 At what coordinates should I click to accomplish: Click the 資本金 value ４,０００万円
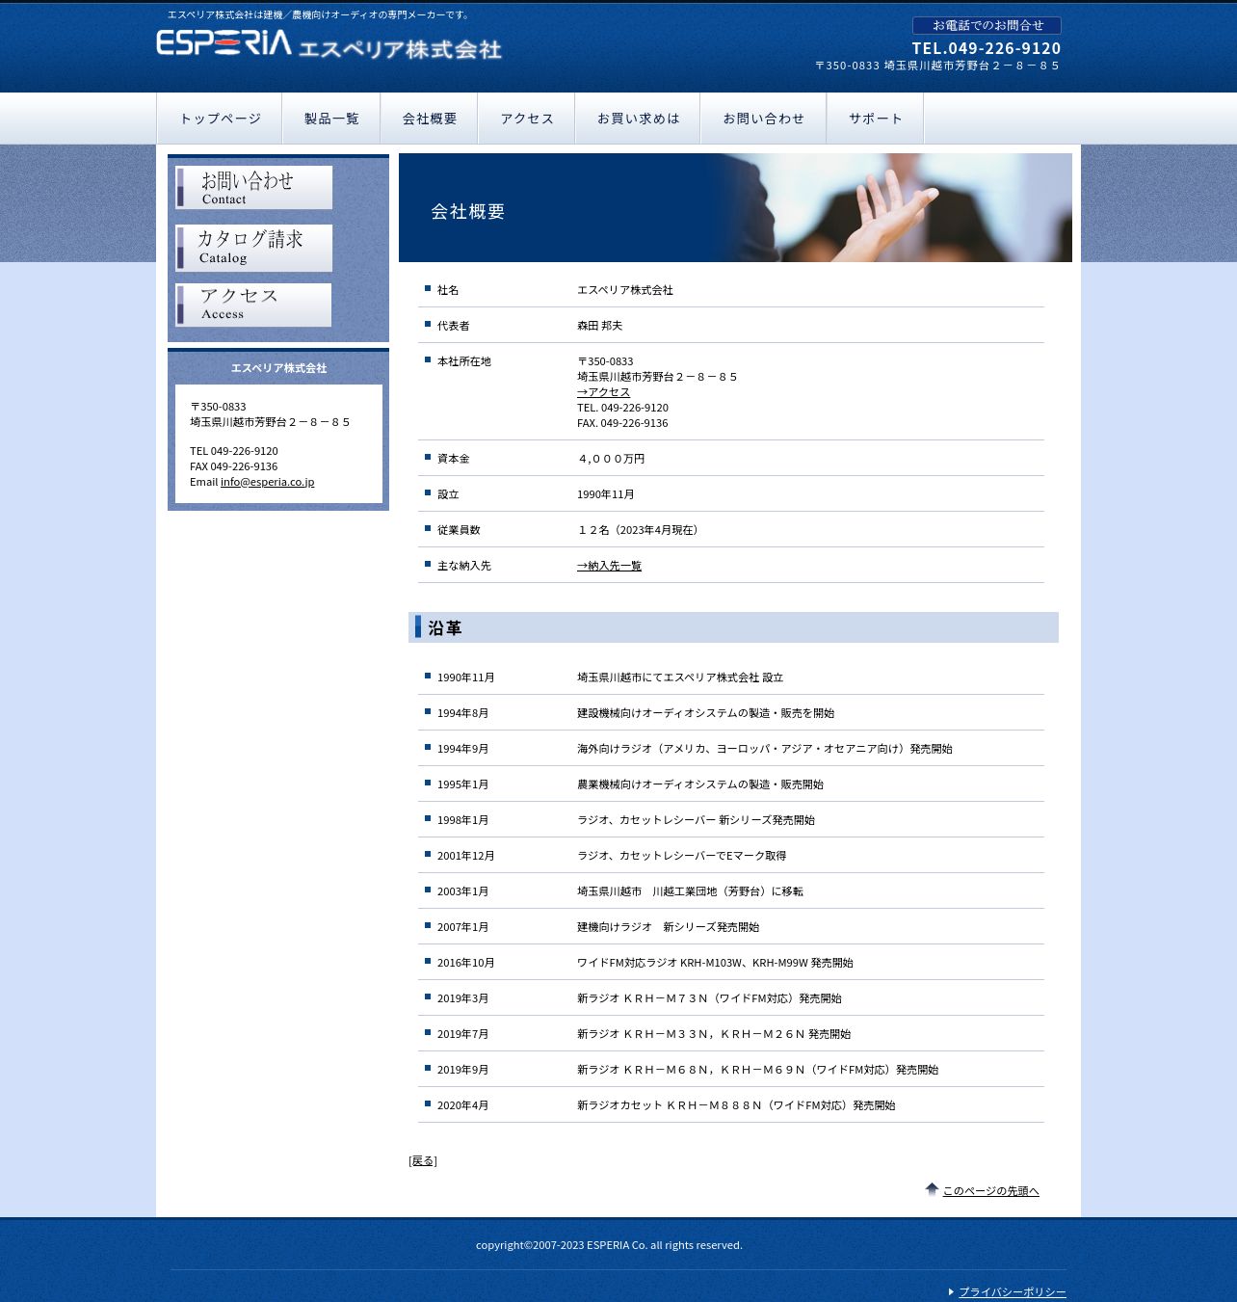click(611, 459)
